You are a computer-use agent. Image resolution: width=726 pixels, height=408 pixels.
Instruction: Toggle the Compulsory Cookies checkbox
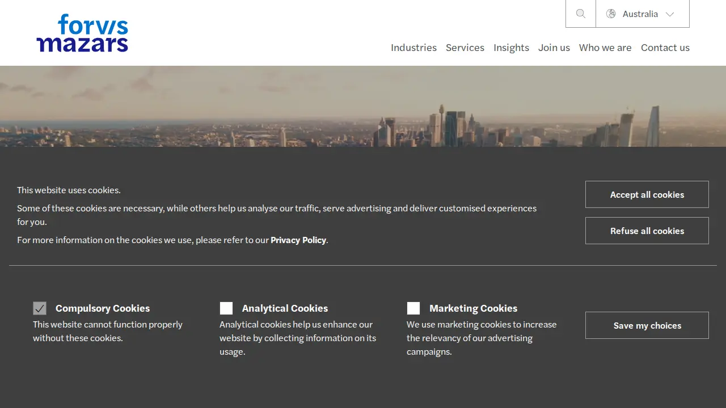click(40, 308)
